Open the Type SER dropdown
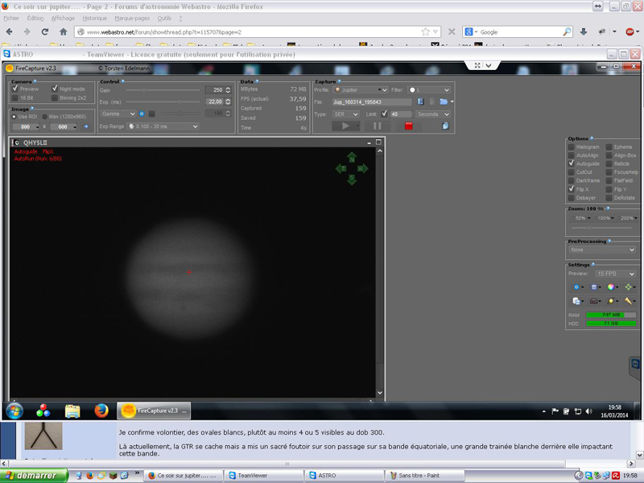 coord(346,114)
